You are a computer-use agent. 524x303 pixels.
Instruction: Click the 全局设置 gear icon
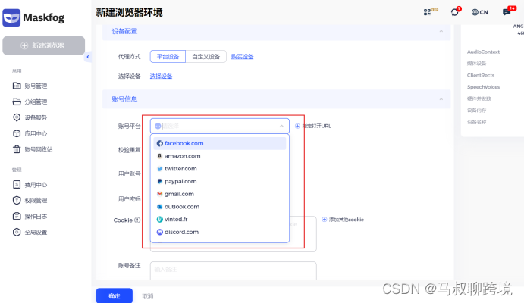click(17, 232)
